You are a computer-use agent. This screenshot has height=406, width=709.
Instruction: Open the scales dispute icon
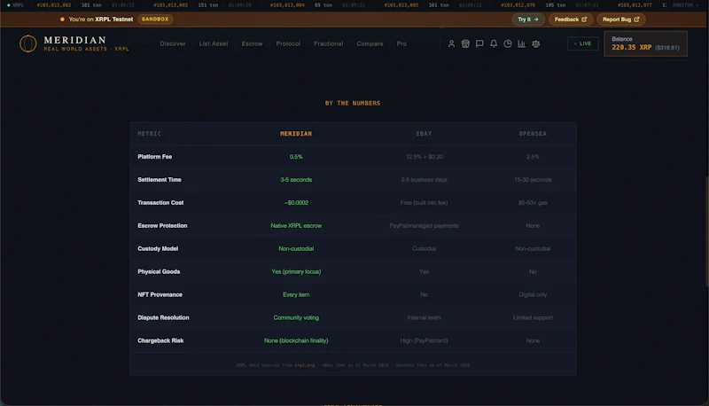536,43
